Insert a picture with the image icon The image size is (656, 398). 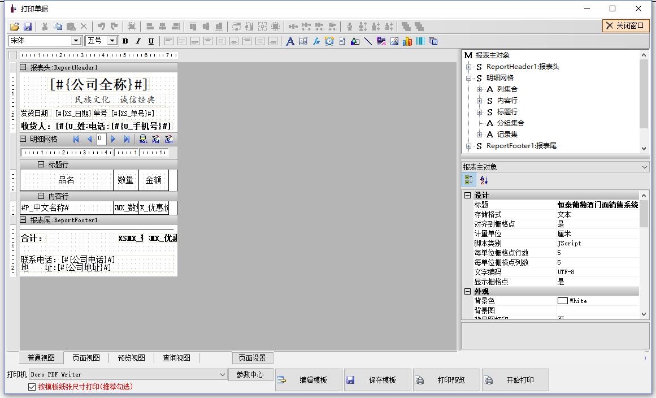coord(394,41)
